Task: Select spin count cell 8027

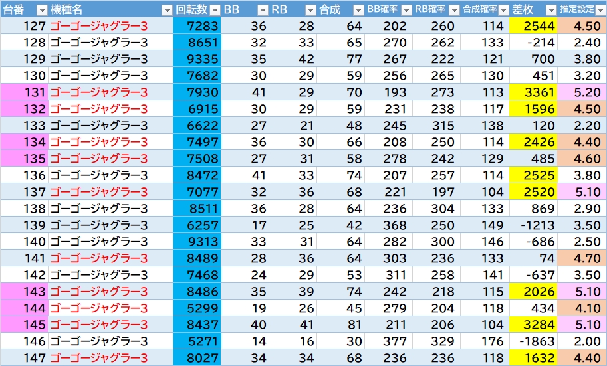Action: point(197,358)
